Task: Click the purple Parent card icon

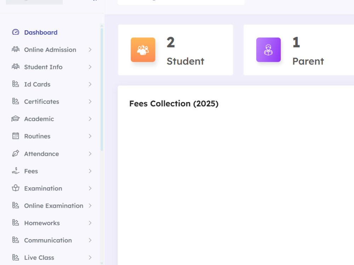Action: tap(268, 50)
